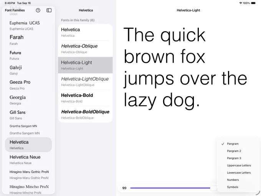Click the Font Families header title
The height and width of the screenshot is (196, 261).
click(15, 10)
